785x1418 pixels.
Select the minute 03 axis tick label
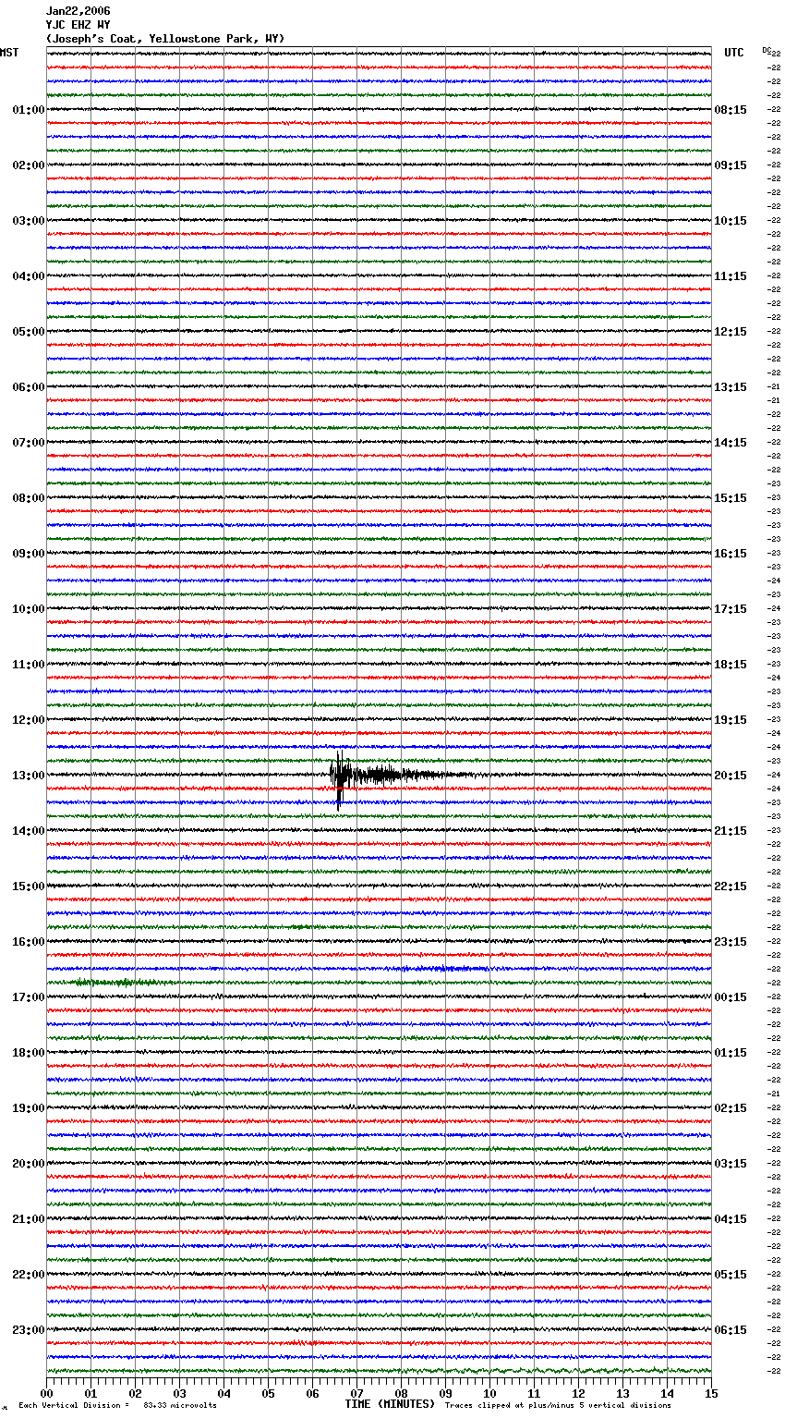[x=179, y=1394]
